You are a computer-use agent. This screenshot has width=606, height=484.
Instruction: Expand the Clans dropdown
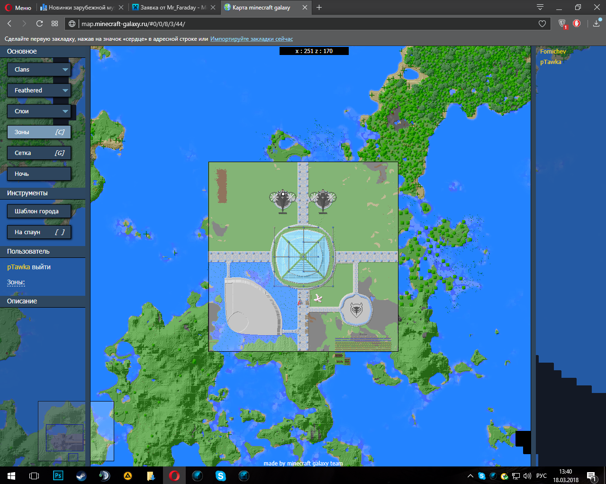tap(39, 70)
